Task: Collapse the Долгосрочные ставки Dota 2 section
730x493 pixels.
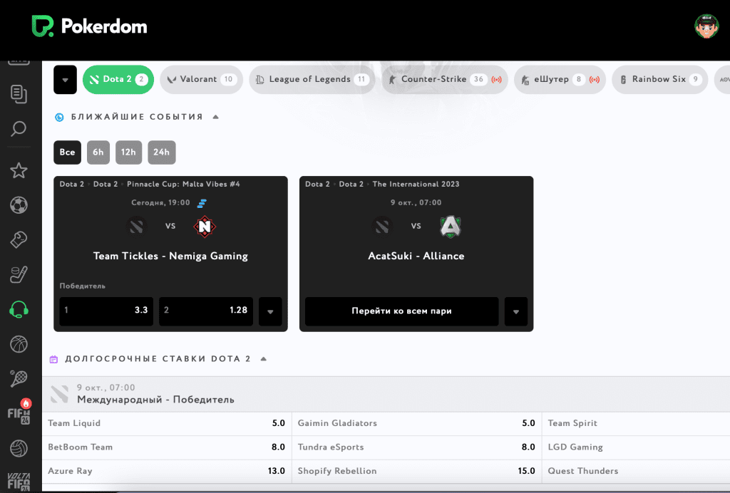Action: 264,359
